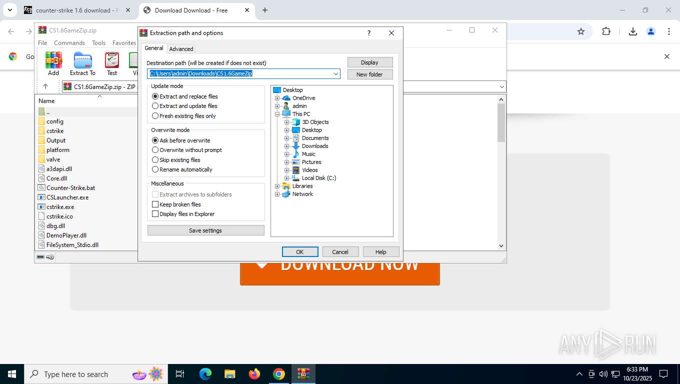Open Chrome downloads icon in browser toolbar
Image resolution: width=680 pixels, height=384 pixels.
click(x=632, y=31)
